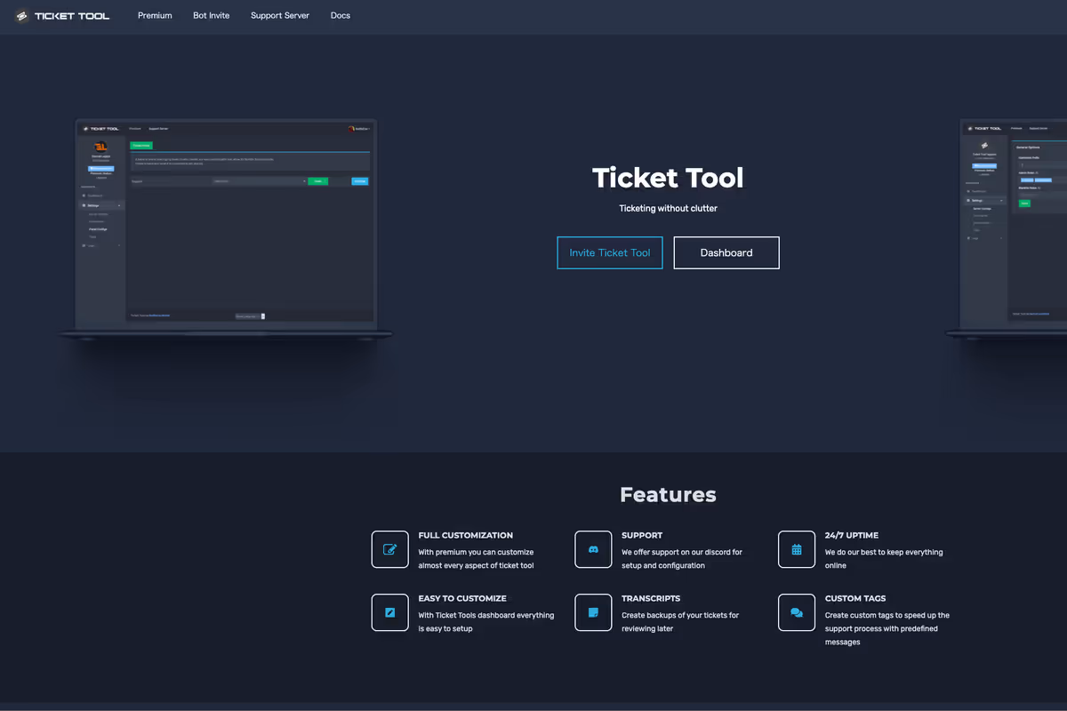Click the "Features" section heading
Viewport: 1067px width, 711px height.
coord(668,495)
